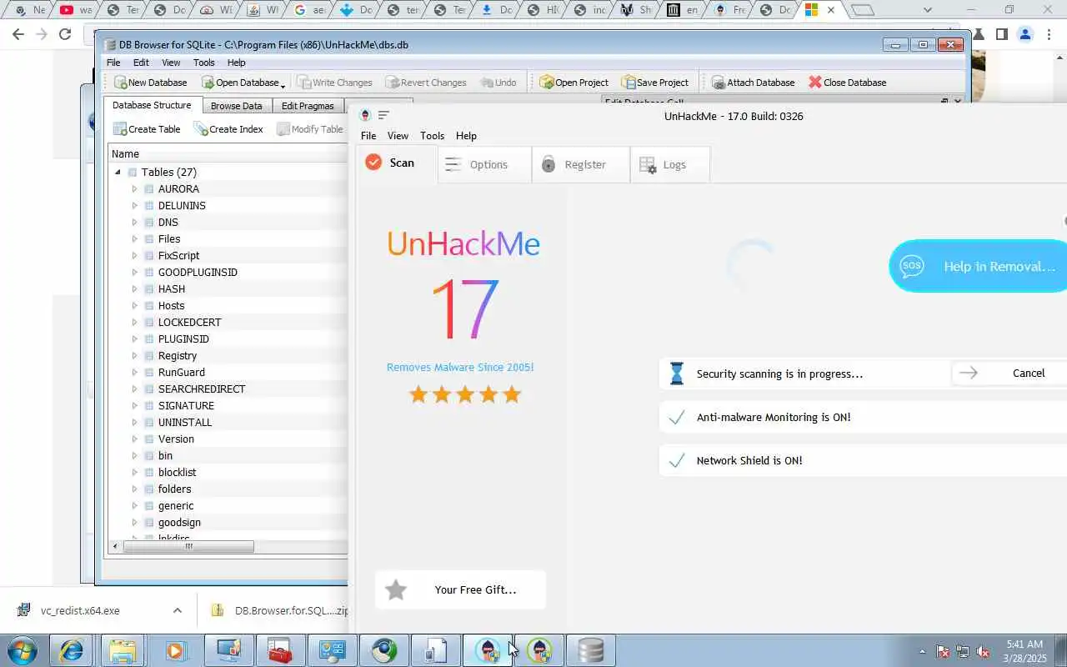Click the red toolbox taskbar icon
Screen dimensions: 1067x667
[x=279, y=650]
